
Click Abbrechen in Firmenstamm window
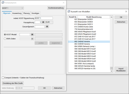pos(58,88)
